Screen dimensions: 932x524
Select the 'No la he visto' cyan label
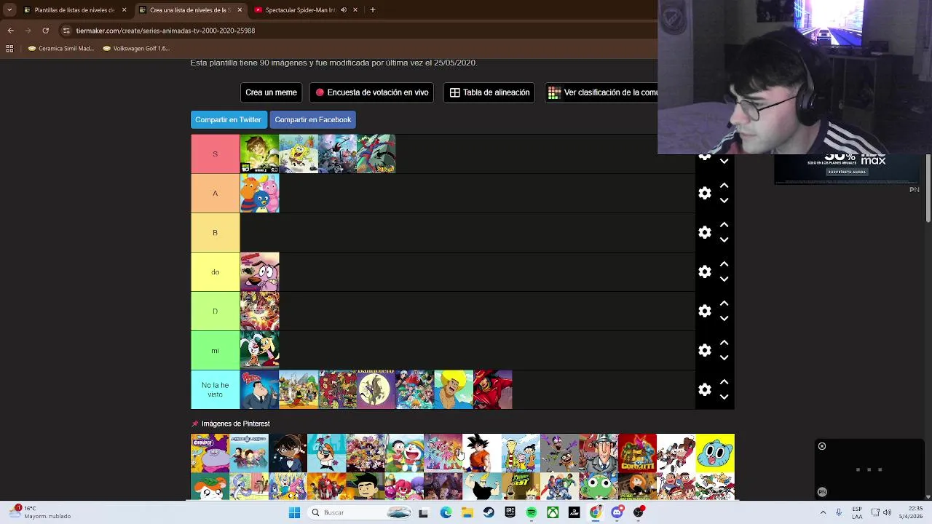click(x=215, y=389)
